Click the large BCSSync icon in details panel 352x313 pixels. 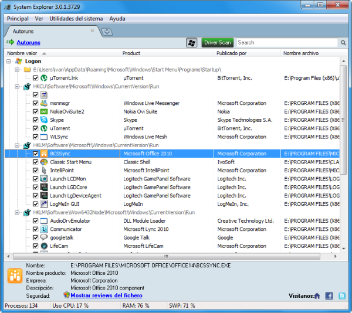pos(15,276)
